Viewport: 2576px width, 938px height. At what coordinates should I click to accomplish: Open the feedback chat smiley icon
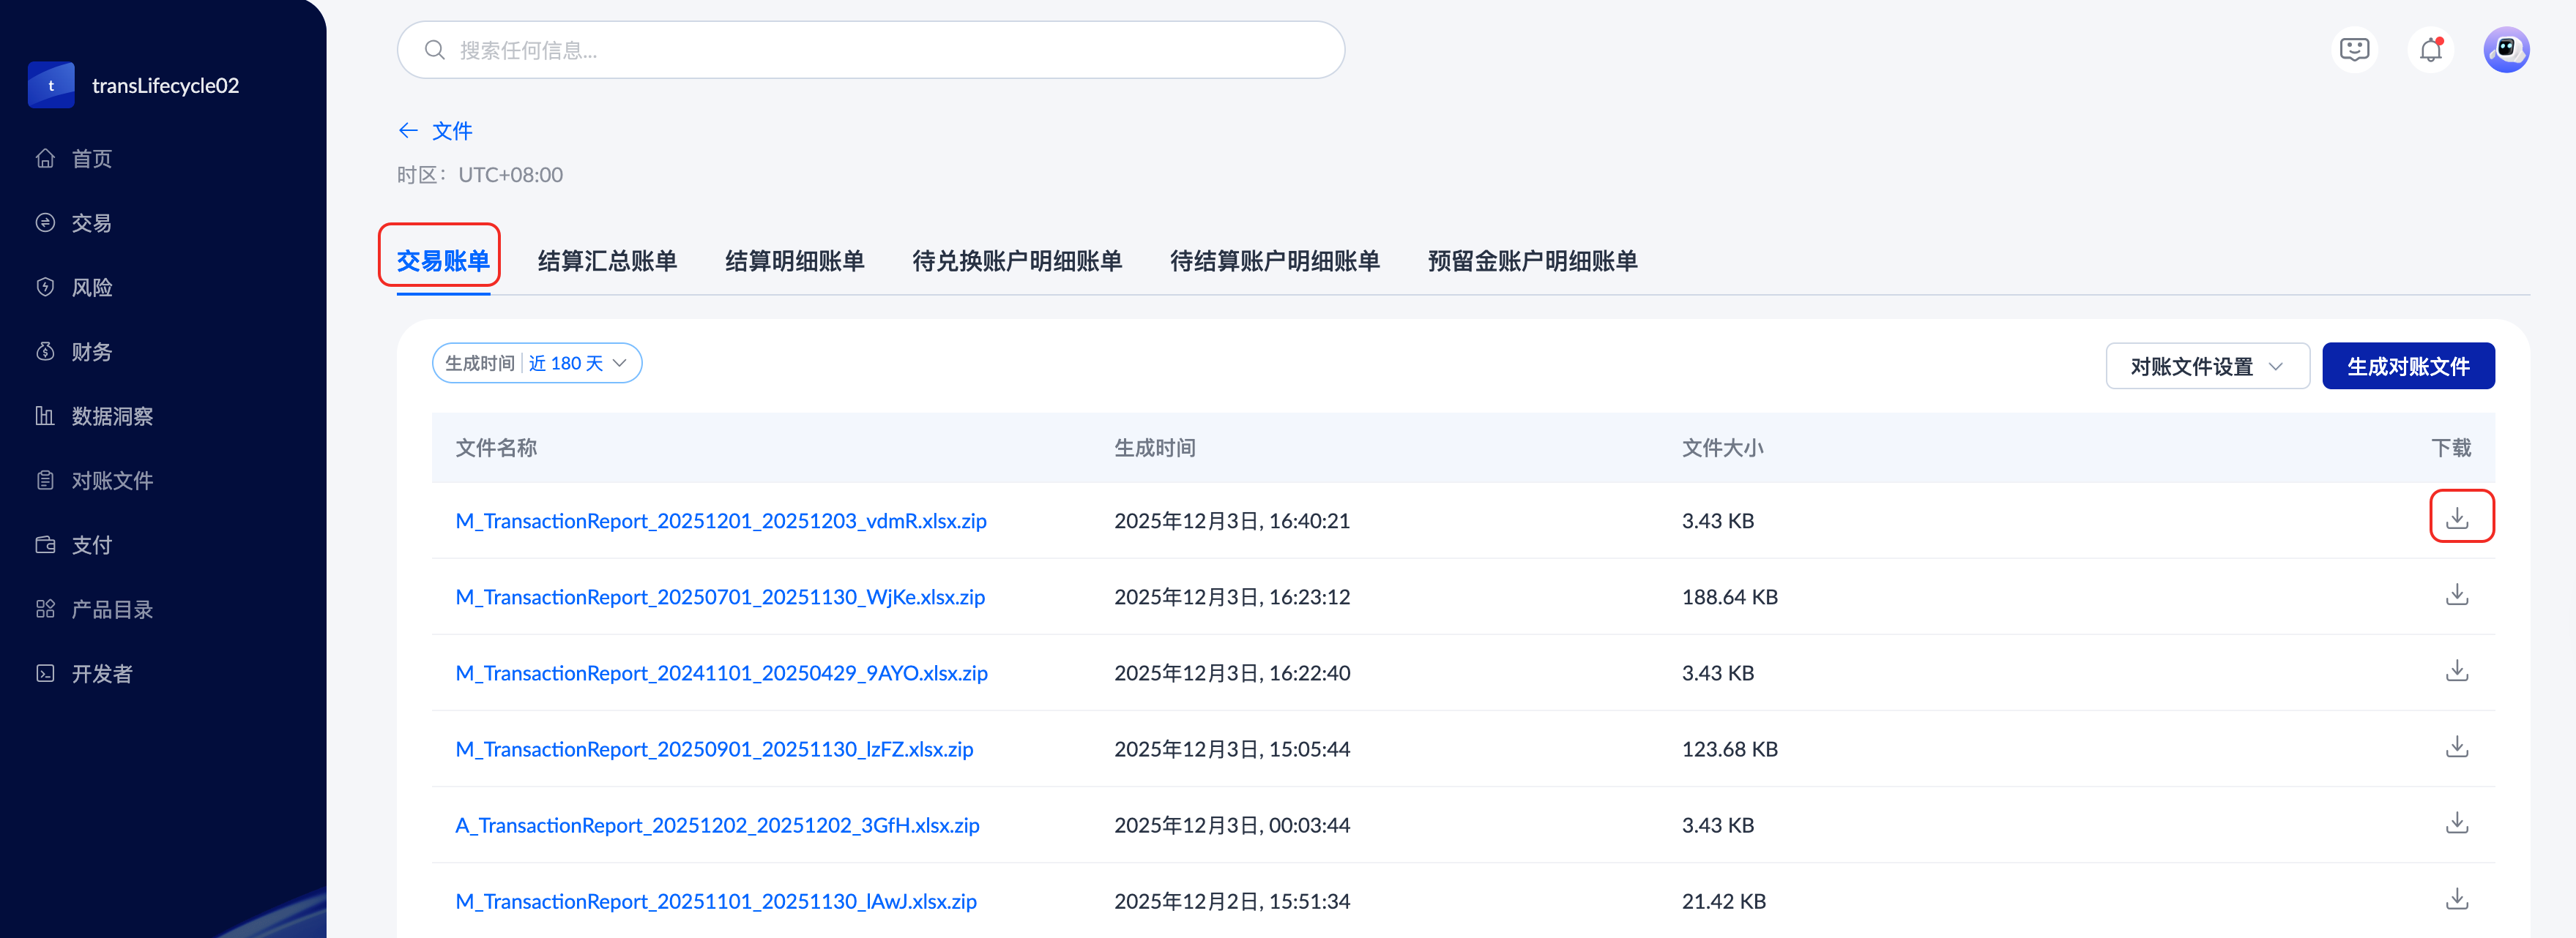[x=2354, y=50]
